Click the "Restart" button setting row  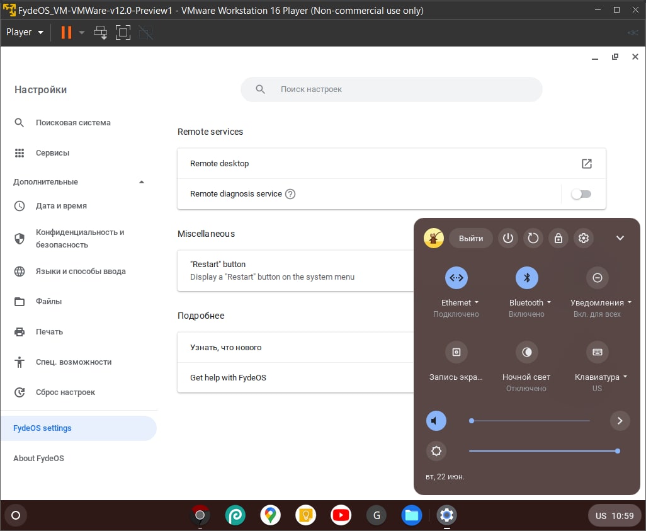tap(295, 271)
